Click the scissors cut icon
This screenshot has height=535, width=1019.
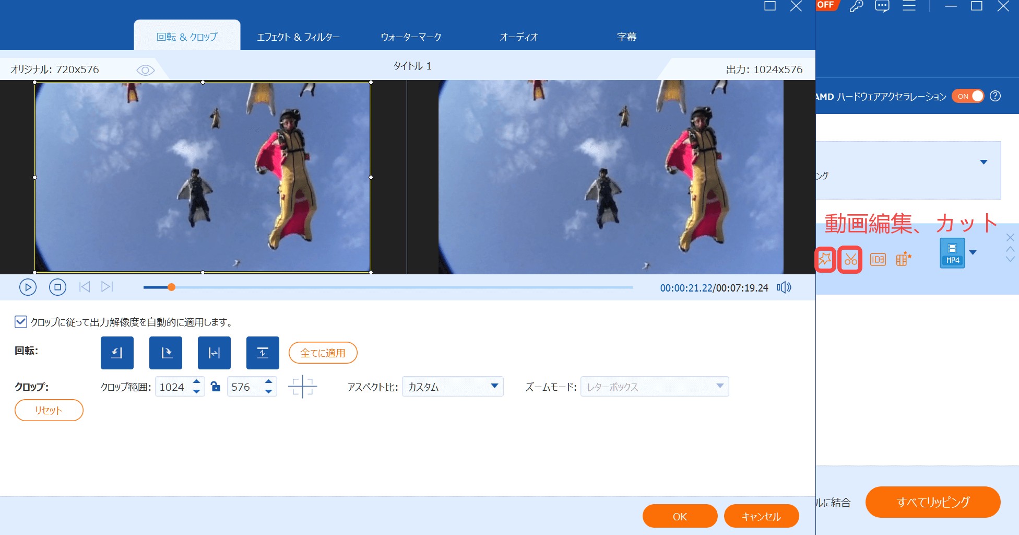[x=850, y=259]
